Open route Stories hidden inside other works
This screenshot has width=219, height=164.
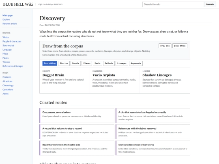pos(153,148)
